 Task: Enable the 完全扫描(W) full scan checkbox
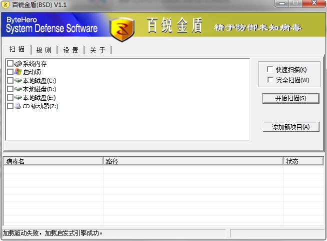tap(270, 80)
